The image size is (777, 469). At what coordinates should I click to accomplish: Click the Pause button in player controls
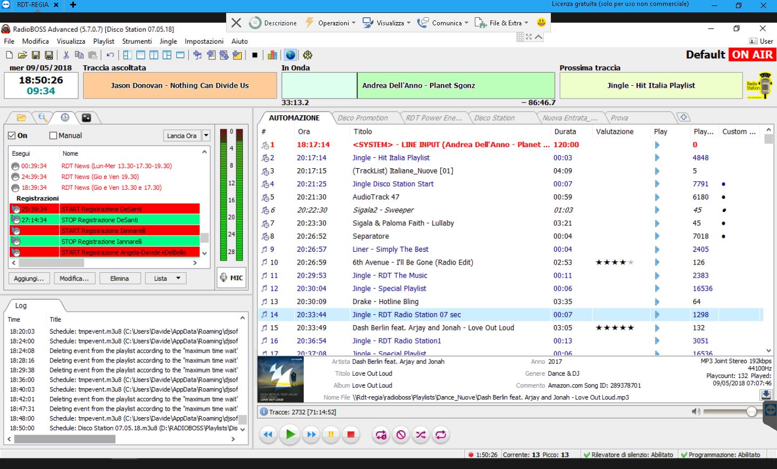coord(331,434)
